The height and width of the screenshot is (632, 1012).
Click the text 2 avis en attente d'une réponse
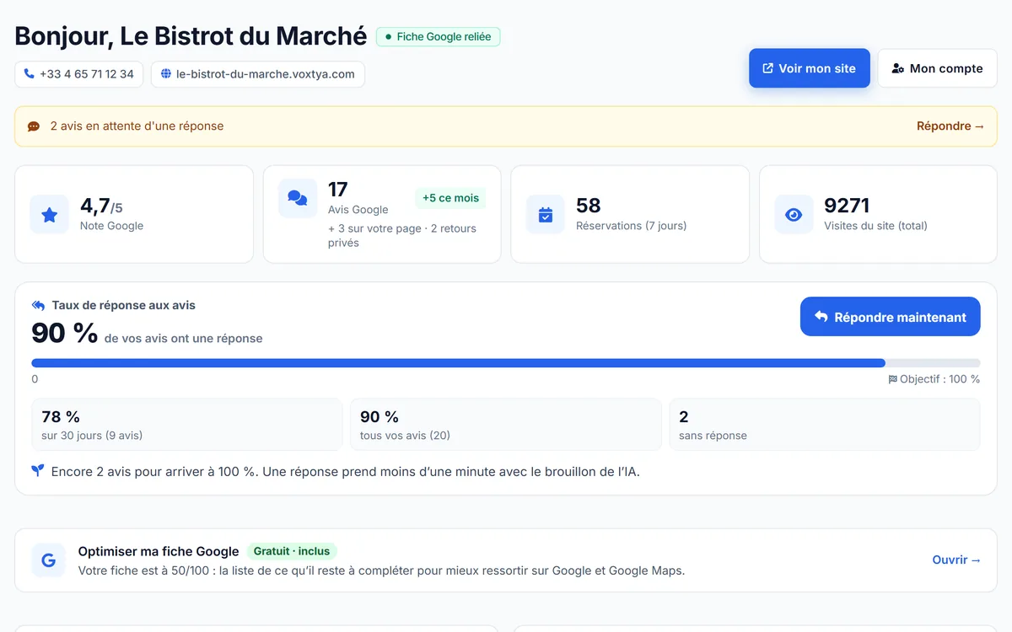137,126
